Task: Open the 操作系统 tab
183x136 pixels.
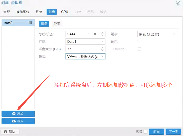Action: pos(23,12)
